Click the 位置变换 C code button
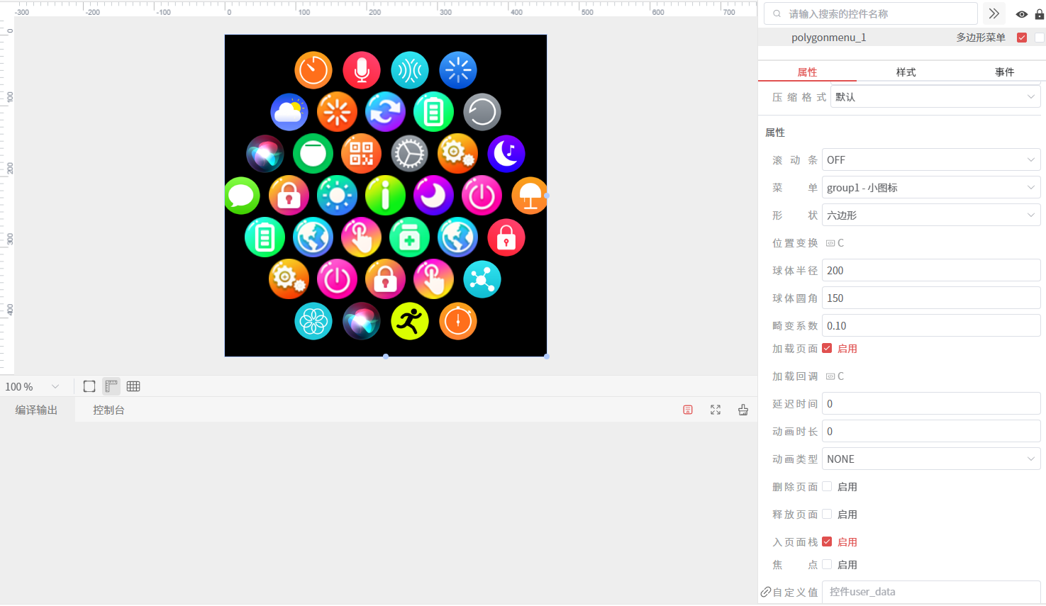Screen dimensions: 1046x606 [835, 243]
